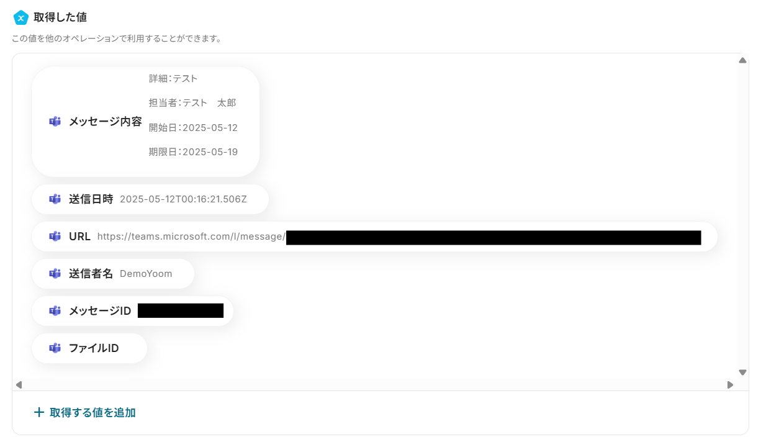Click the scroll right arrow

tap(730, 385)
